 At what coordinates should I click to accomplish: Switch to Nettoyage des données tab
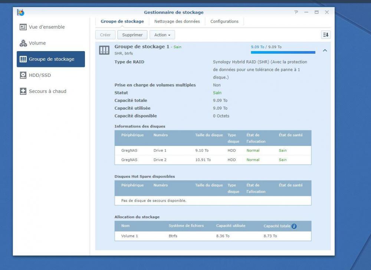177,21
